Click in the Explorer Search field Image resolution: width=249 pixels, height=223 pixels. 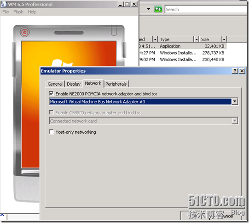tap(206, 9)
